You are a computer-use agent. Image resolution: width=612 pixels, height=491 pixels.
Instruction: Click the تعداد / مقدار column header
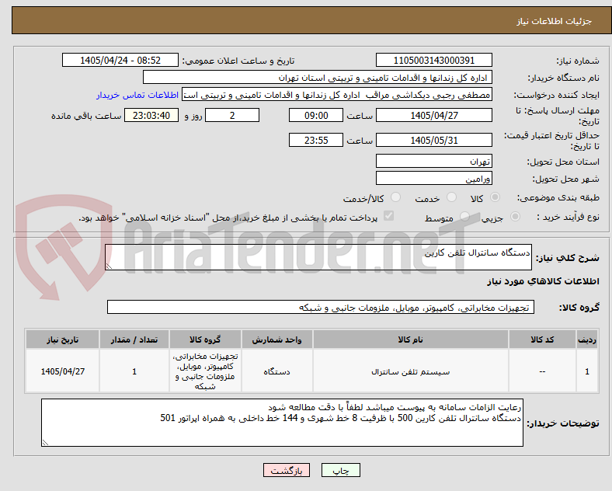tap(134, 340)
